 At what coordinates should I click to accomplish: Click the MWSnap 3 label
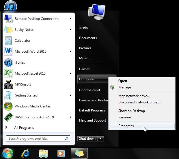[23, 84]
